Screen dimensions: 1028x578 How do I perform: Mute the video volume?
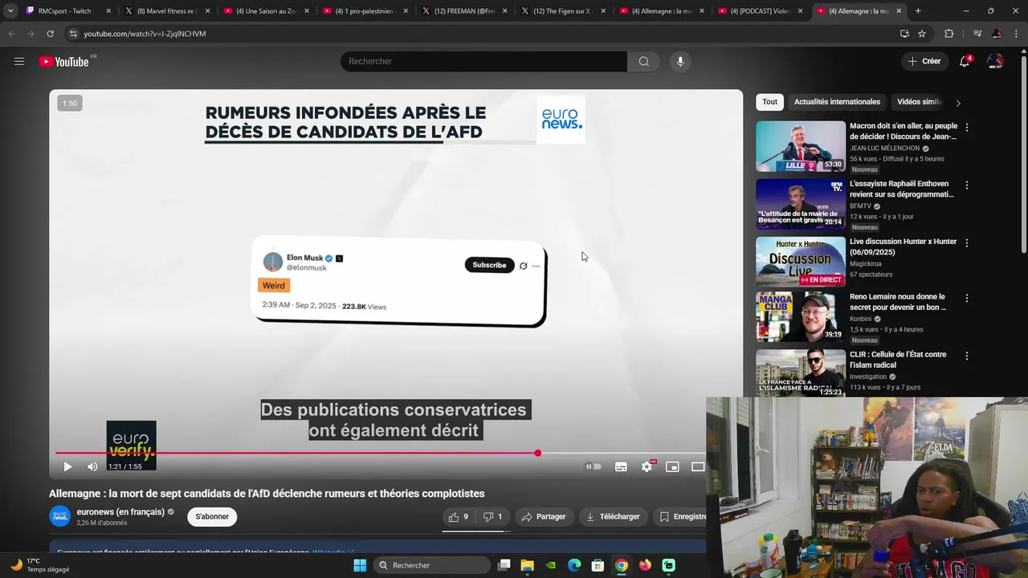point(92,466)
